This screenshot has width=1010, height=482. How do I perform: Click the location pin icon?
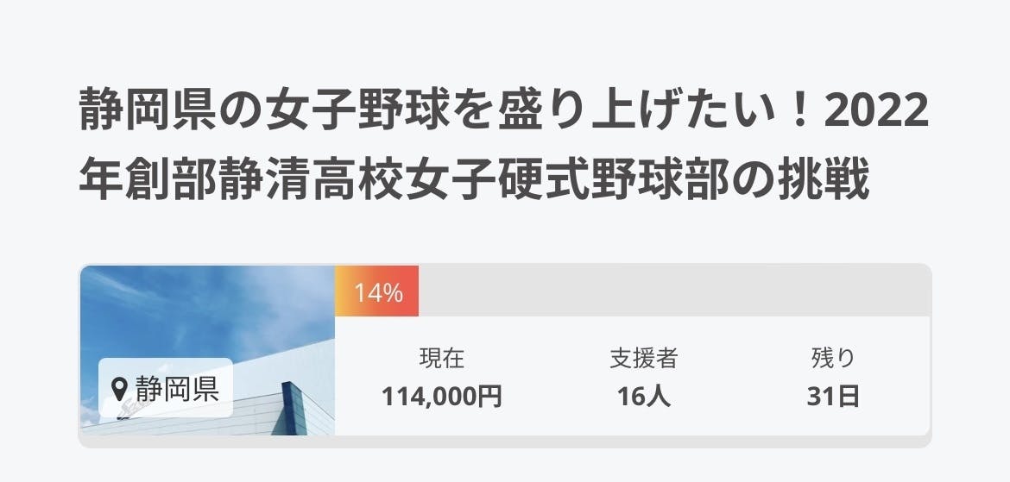[x=120, y=387]
